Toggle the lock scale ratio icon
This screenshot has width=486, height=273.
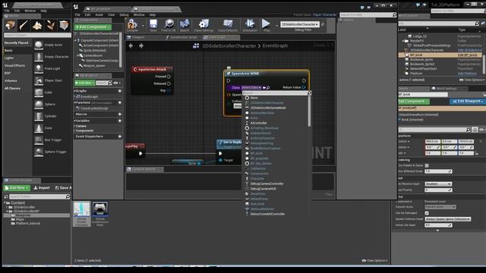click(477, 153)
